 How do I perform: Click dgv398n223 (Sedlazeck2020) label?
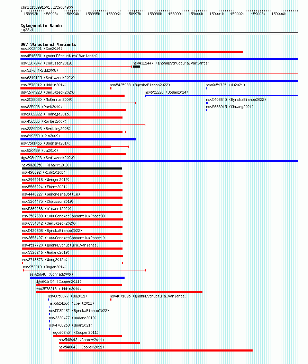point(48,158)
